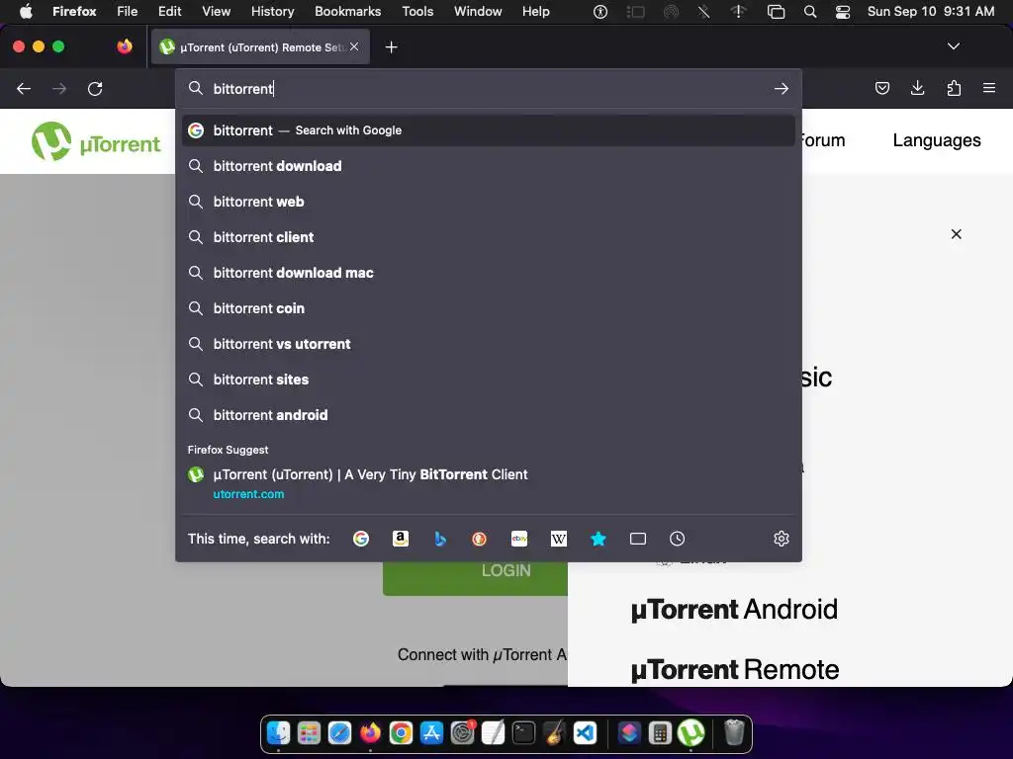Open Finder from the Dock
Viewport: 1013px width, 759px height.
(278, 733)
